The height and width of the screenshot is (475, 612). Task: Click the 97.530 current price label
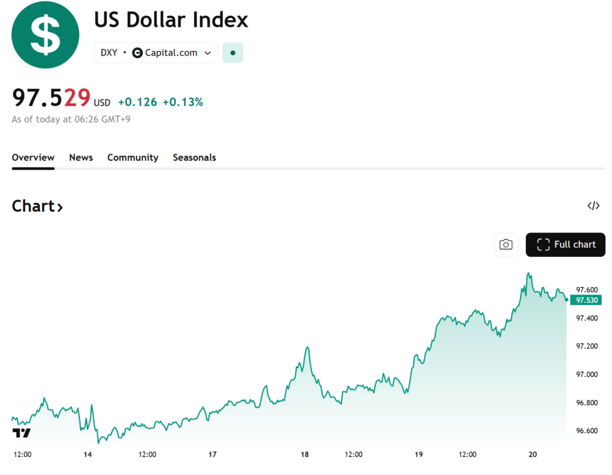587,300
